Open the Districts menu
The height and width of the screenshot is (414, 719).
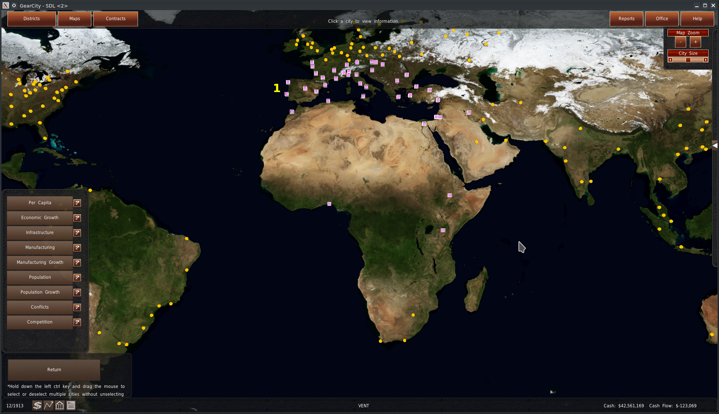click(32, 19)
